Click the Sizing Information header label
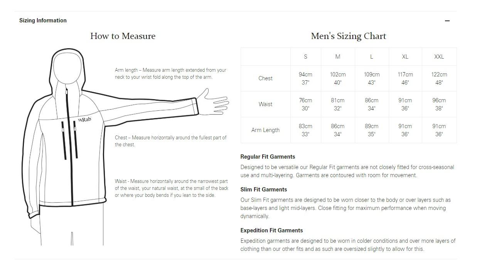477x264 pixels. click(x=43, y=20)
